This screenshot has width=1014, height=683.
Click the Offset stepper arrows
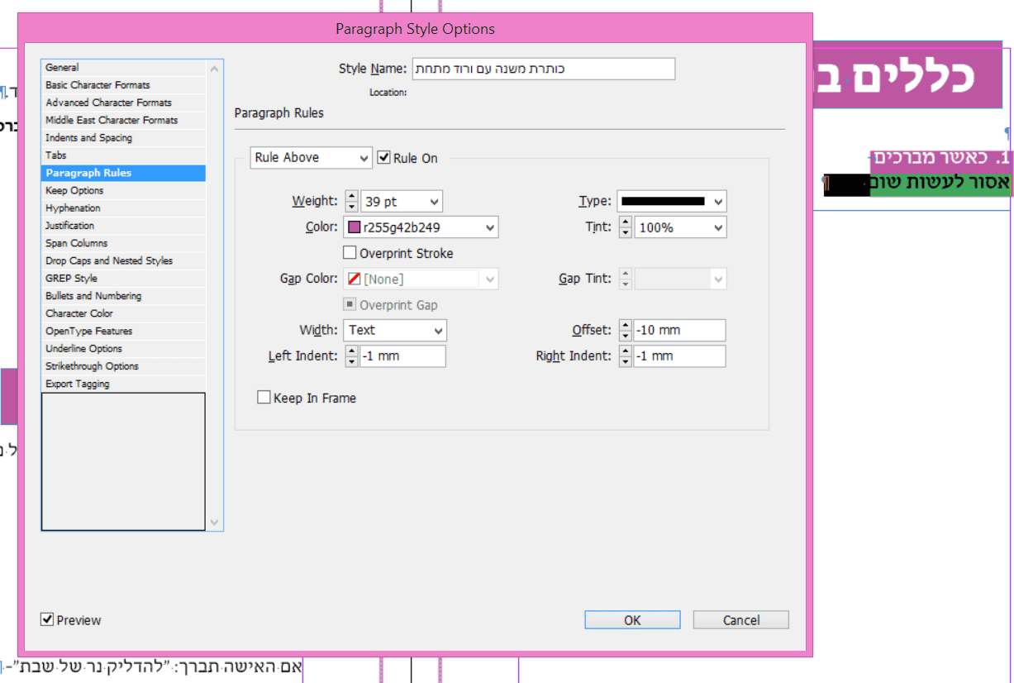[x=626, y=330]
